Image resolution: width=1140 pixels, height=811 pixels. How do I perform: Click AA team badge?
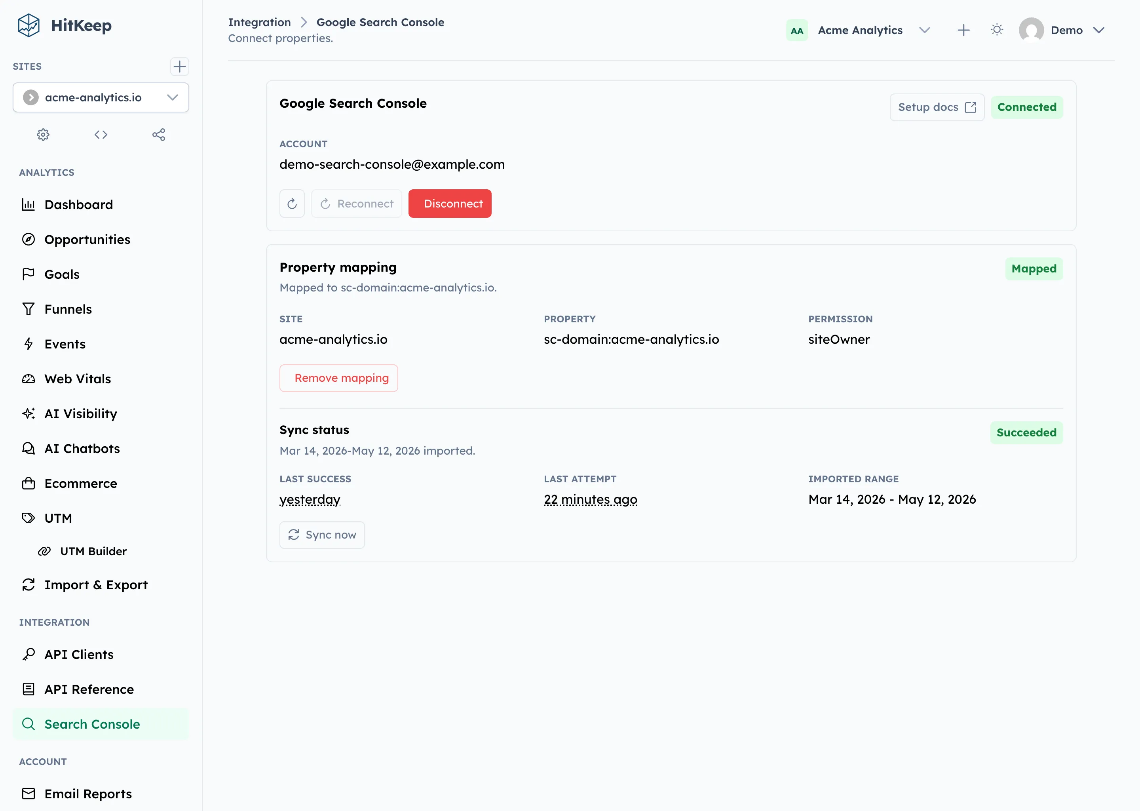click(x=797, y=30)
